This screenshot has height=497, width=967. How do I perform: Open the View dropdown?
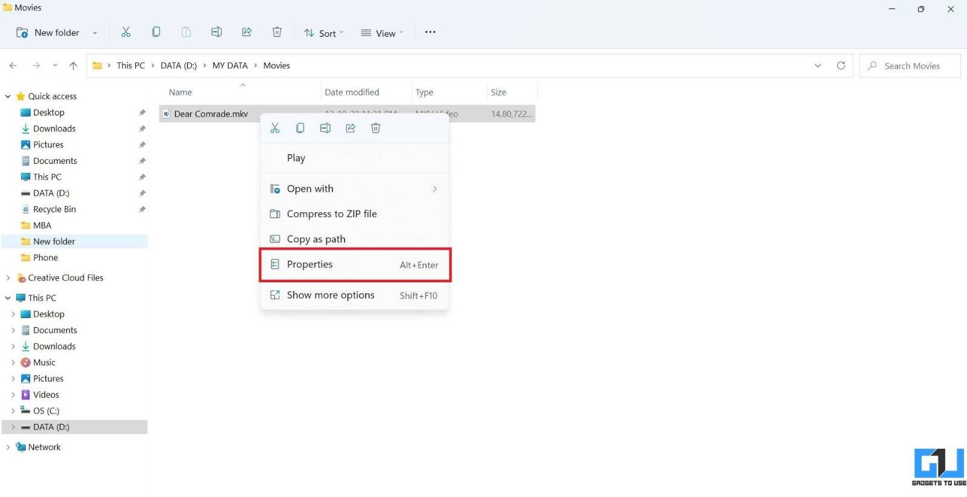(382, 33)
